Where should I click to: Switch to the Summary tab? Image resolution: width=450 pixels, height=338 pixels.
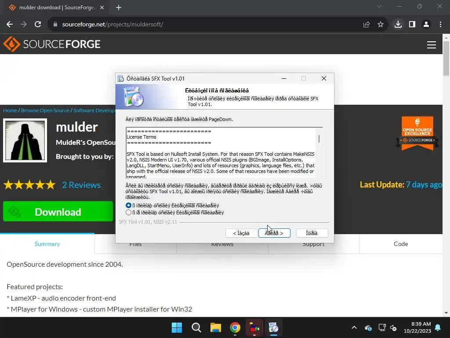point(47,244)
